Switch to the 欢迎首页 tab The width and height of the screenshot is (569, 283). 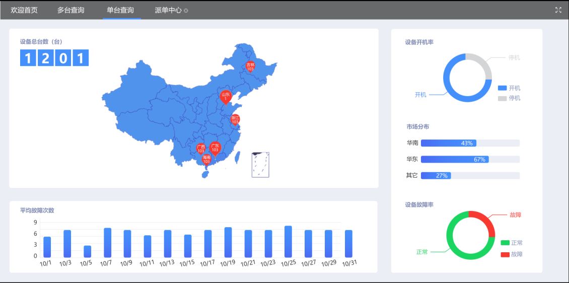click(x=24, y=10)
